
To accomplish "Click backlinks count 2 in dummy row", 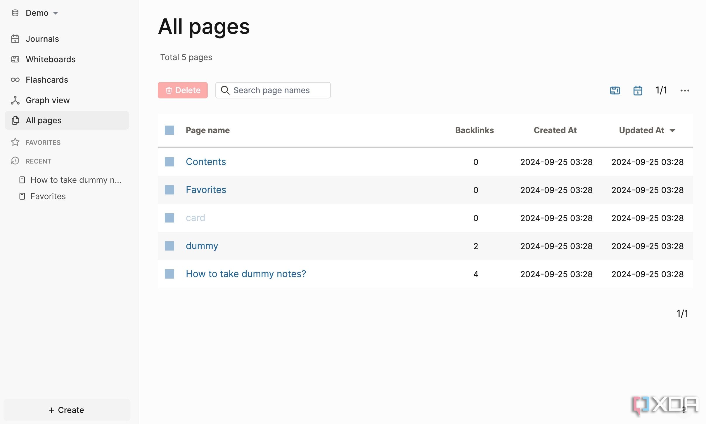I will click(476, 246).
